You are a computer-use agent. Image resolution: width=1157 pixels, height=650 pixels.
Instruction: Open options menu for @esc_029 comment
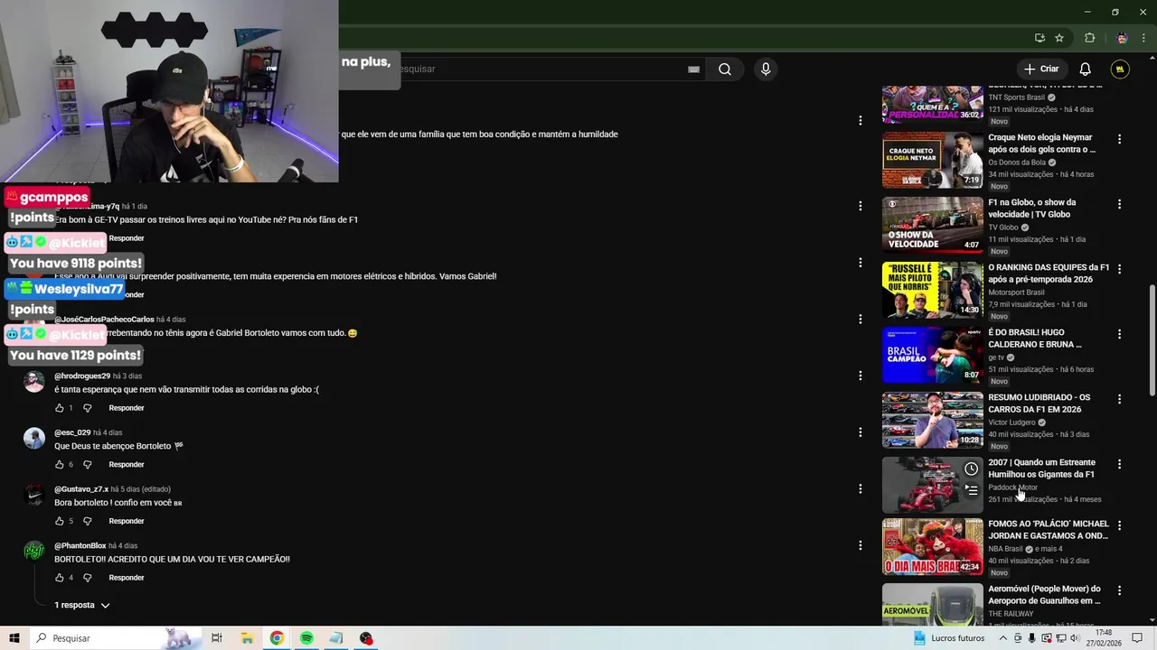click(860, 432)
